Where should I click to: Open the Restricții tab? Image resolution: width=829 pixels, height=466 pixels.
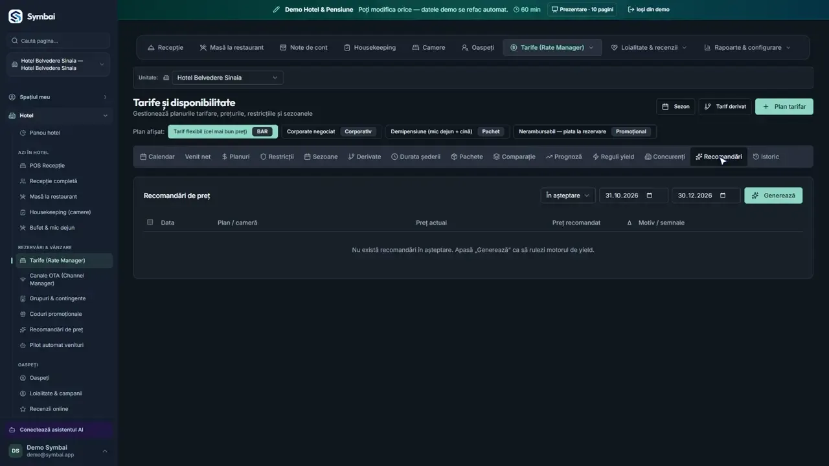point(277,157)
